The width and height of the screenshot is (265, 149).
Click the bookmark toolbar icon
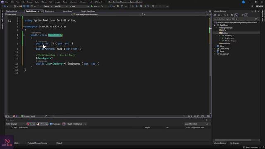(153, 7)
